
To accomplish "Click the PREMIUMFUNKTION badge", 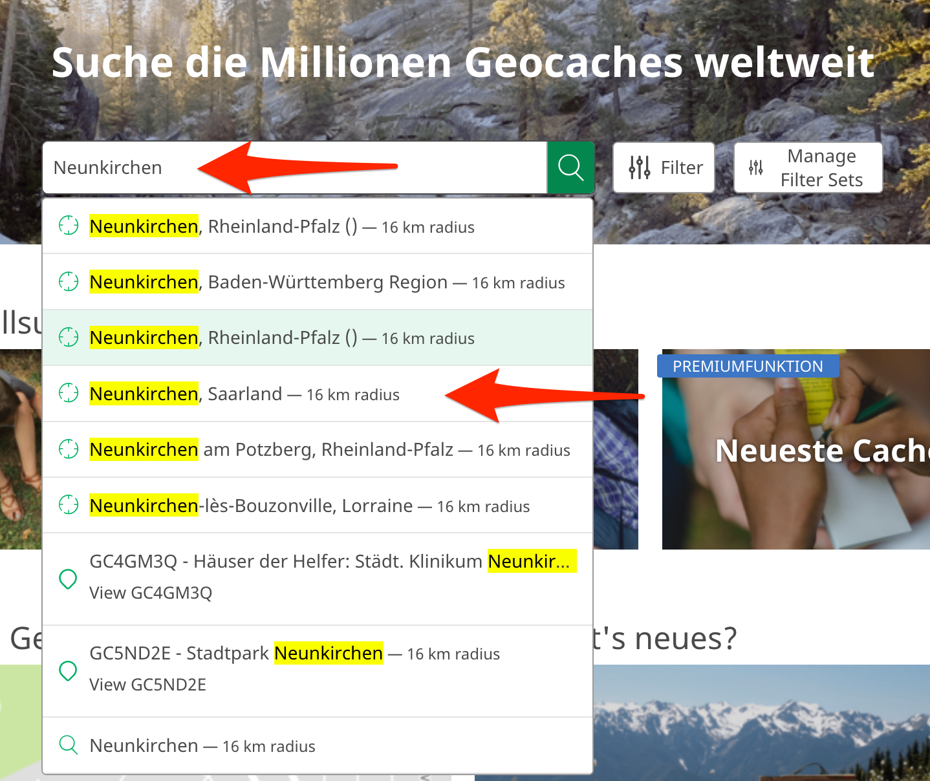I will (748, 366).
